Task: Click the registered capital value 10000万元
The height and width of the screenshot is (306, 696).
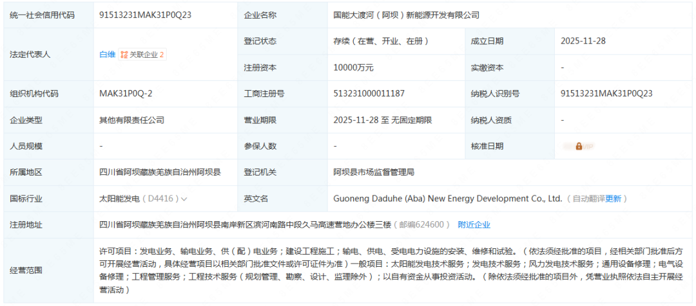Action: [x=353, y=67]
